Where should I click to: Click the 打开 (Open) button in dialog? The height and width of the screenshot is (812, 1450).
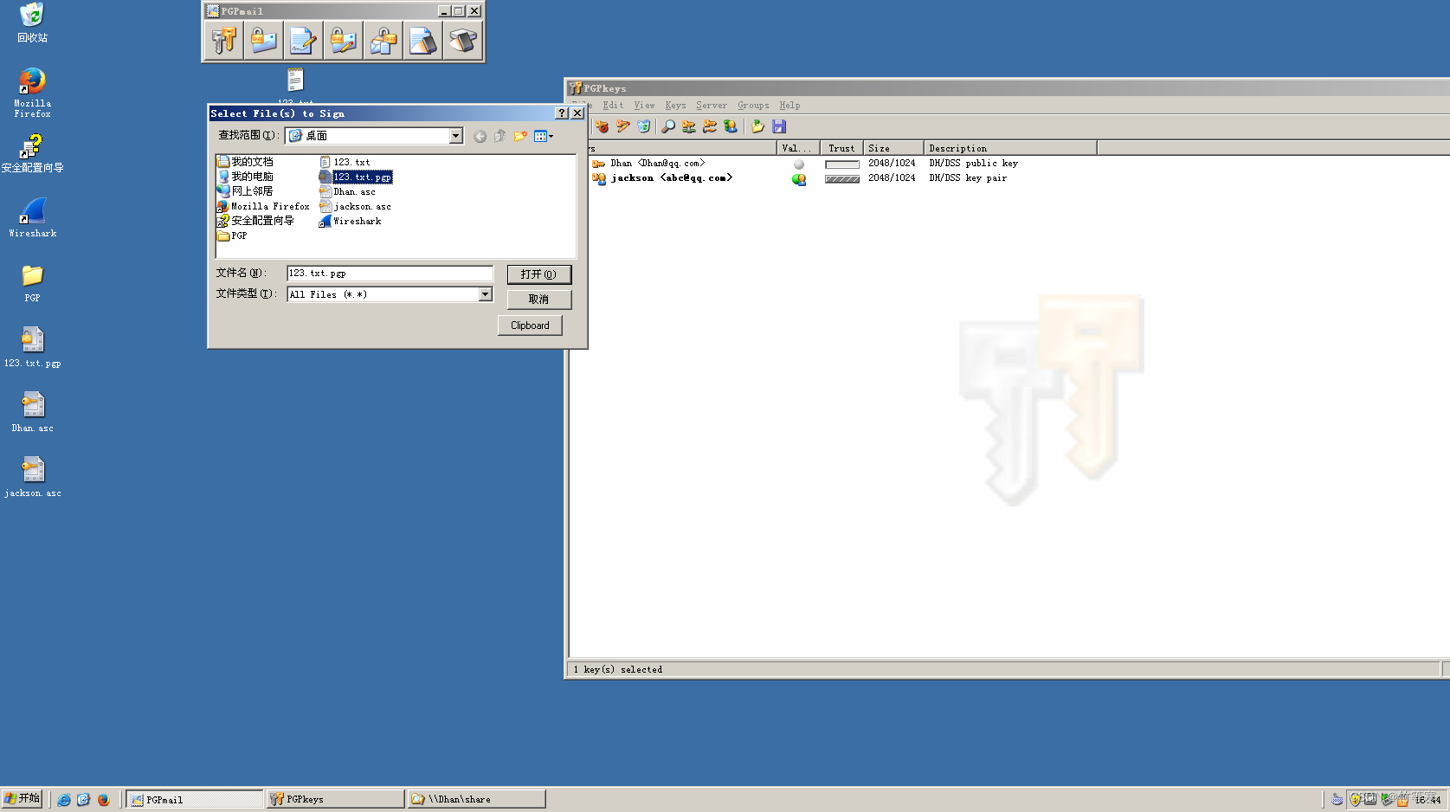pyautogui.click(x=538, y=274)
